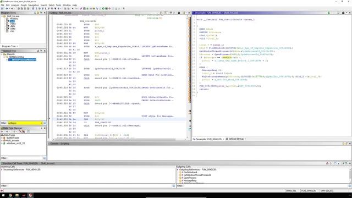Go to next undefined (U) icon

point(42,9)
